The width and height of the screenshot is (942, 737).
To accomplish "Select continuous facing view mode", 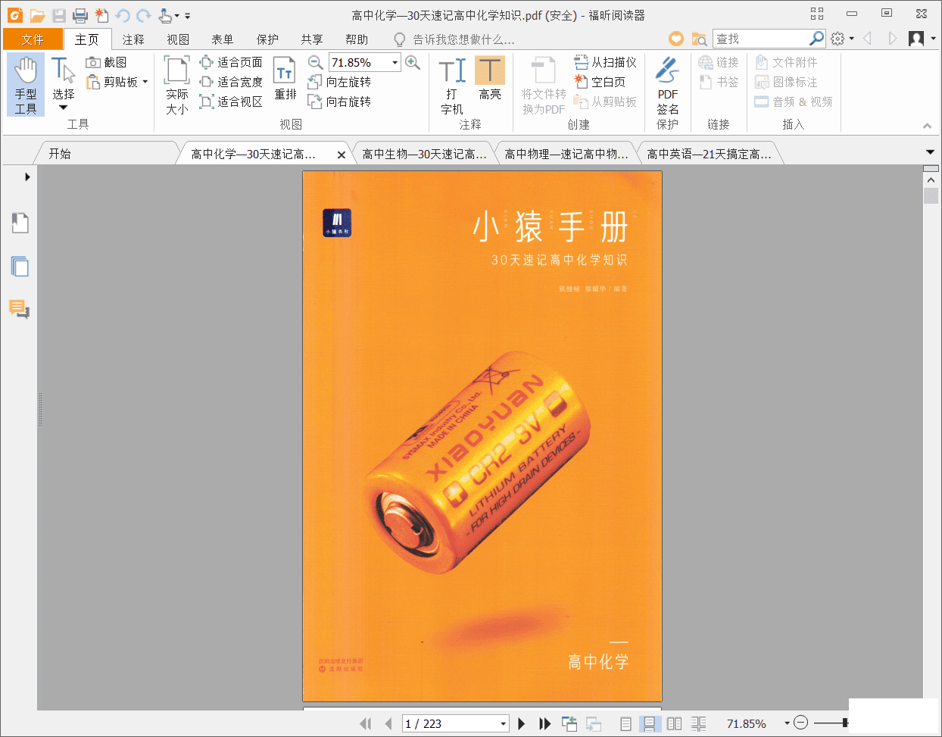I will click(x=698, y=723).
